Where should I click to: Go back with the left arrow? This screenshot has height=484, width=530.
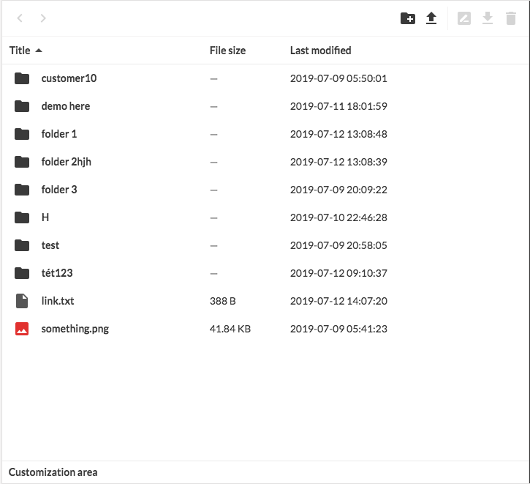[20, 18]
